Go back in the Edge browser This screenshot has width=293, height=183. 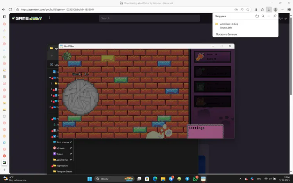[x=4, y=9]
